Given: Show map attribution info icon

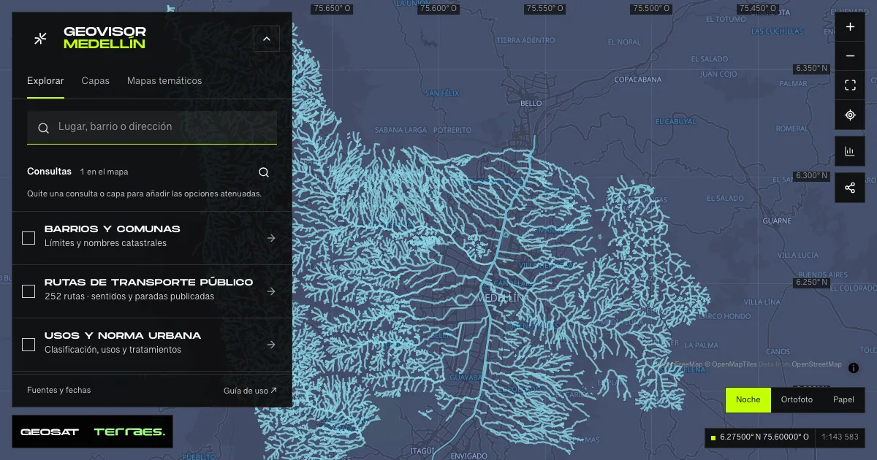Looking at the screenshot, I should tap(853, 368).
